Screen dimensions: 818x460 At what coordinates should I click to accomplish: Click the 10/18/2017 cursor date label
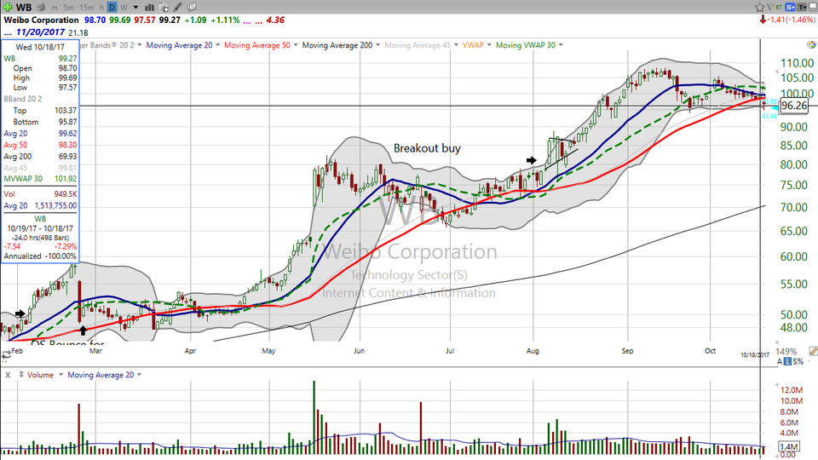(755, 354)
